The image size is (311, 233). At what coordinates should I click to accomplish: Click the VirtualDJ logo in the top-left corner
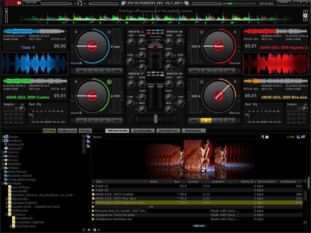click(12, 3)
